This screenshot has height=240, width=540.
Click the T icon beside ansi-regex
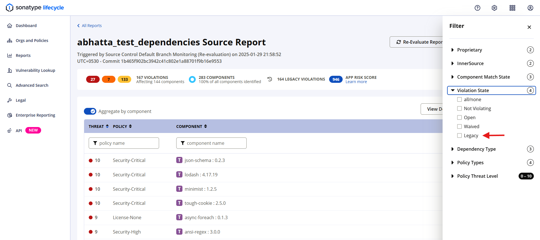(x=179, y=232)
